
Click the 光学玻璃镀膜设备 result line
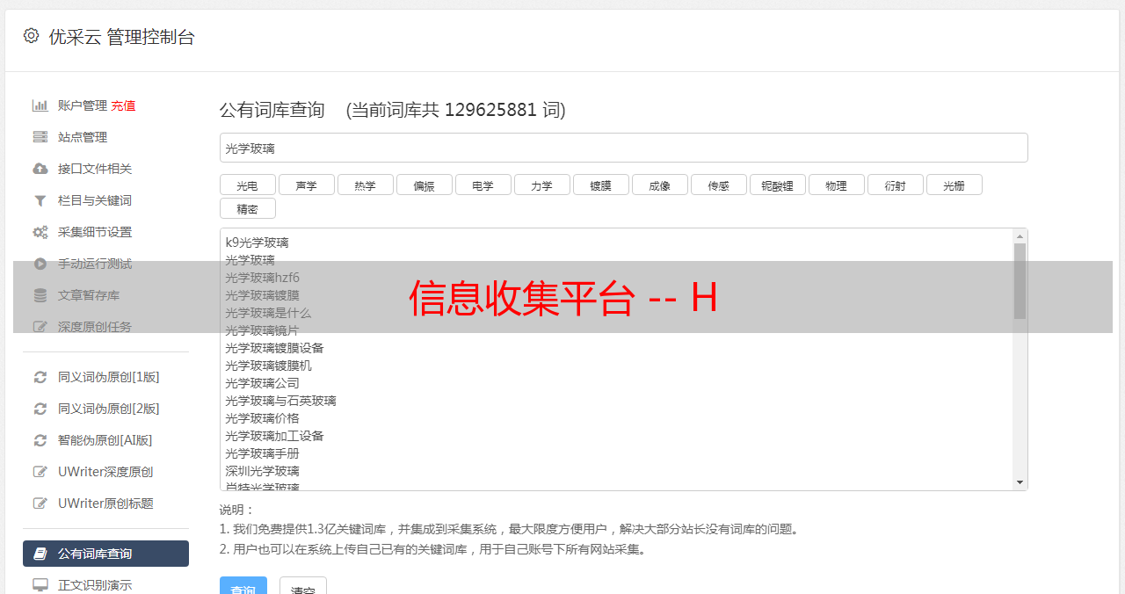pyautogui.click(x=274, y=348)
